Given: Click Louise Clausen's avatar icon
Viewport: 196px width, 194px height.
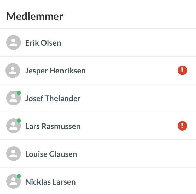Looking at the screenshot, I should (x=13, y=154).
